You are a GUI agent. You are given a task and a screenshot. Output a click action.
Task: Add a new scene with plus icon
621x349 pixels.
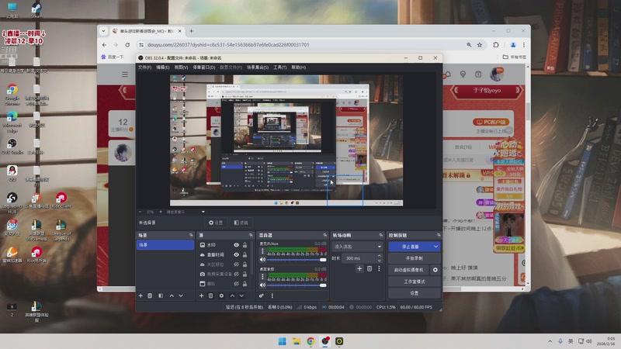(x=141, y=295)
